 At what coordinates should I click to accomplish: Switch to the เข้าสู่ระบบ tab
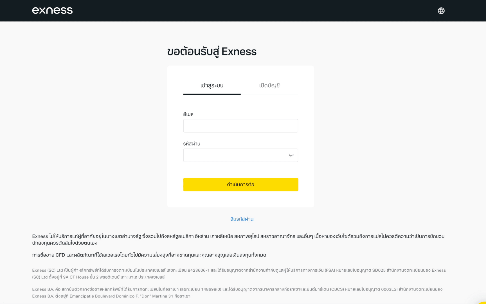[212, 86]
